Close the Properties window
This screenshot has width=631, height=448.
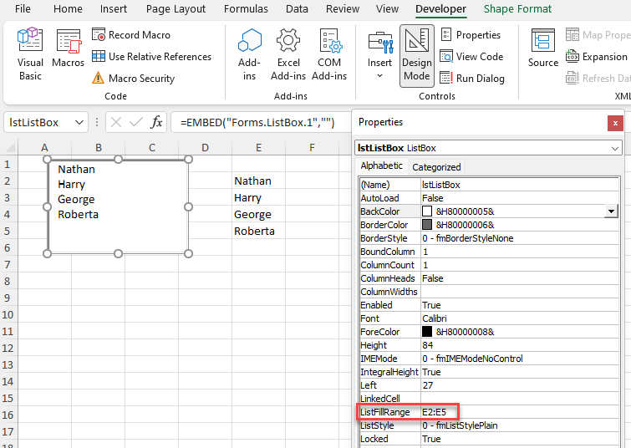[x=616, y=123]
